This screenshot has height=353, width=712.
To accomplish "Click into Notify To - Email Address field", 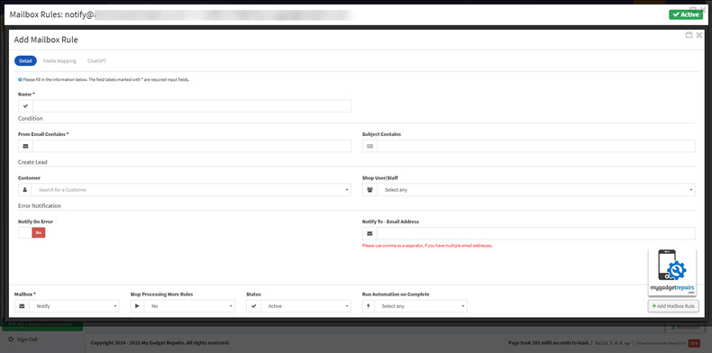I will pos(536,233).
